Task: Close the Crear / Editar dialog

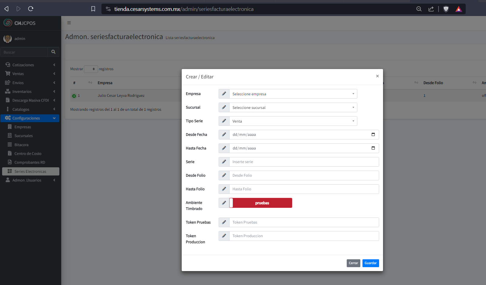Action: click(x=377, y=76)
